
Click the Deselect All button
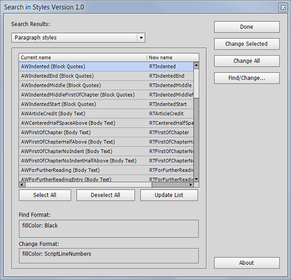pyautogui.click(x=105, y=195)
